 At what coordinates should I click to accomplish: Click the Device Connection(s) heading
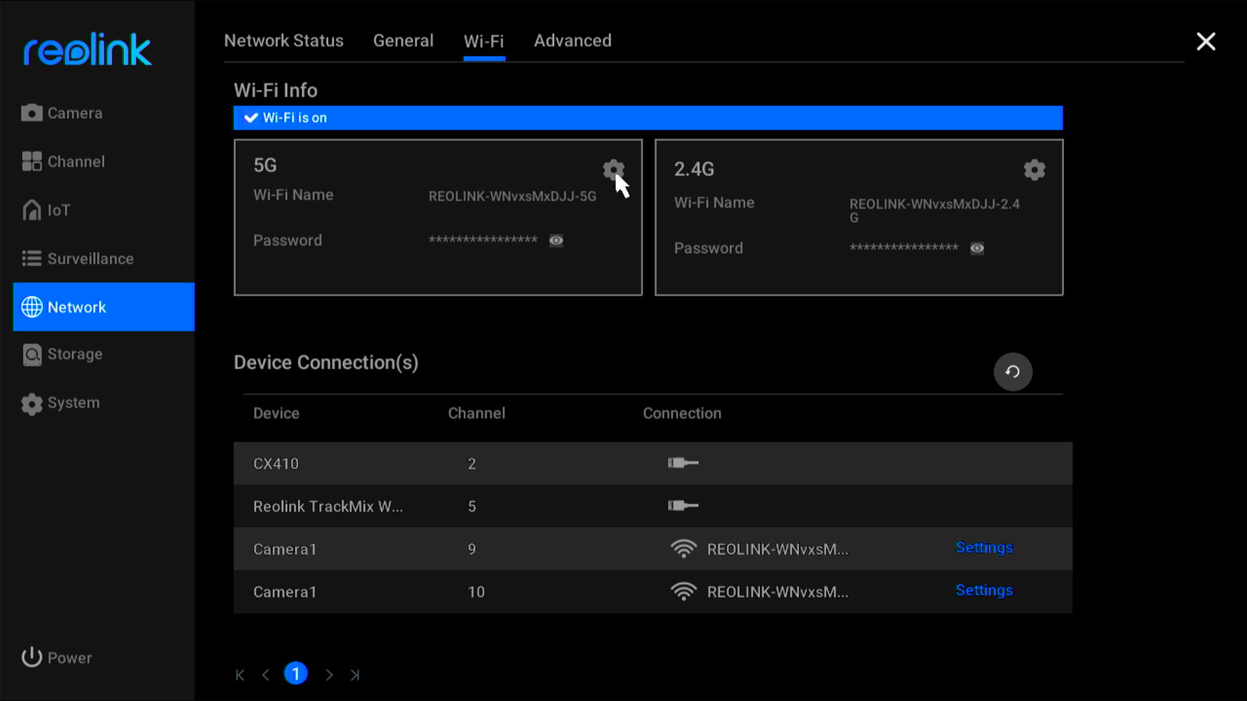pyautogui.click(x=326, y=363)
